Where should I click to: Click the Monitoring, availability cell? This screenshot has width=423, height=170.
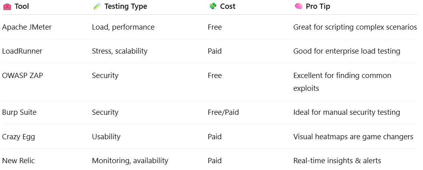pos(130,161)
